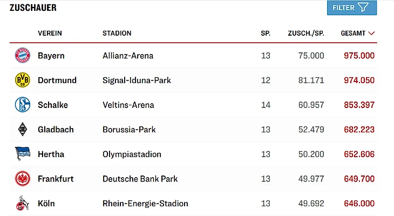Select the Signal-Iduna-Park stadium entry
This screenshot has width=394, height=216.
[137, 80]
